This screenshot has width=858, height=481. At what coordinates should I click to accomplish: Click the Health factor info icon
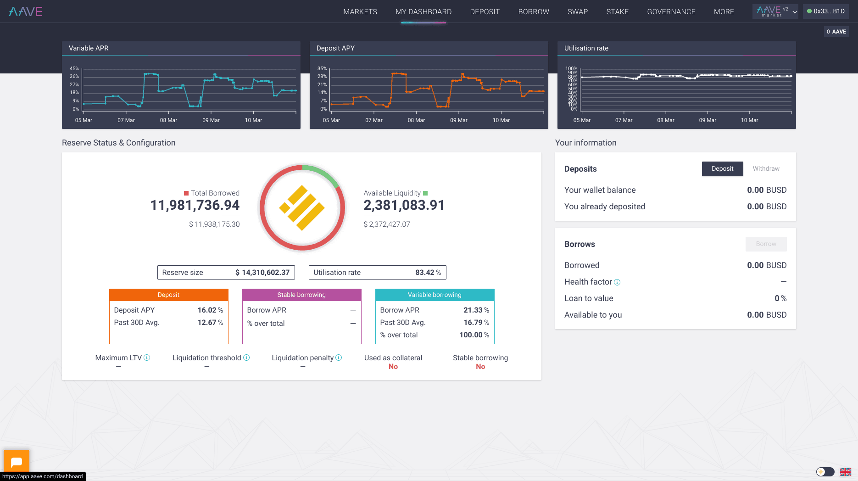click(x=617, y=282)
